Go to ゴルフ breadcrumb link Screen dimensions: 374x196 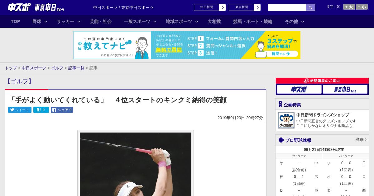pos(57,68)
